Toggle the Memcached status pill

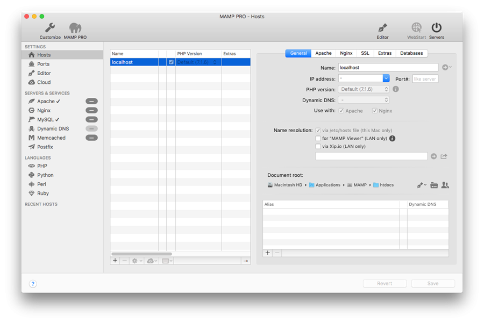tap(91, 138)
